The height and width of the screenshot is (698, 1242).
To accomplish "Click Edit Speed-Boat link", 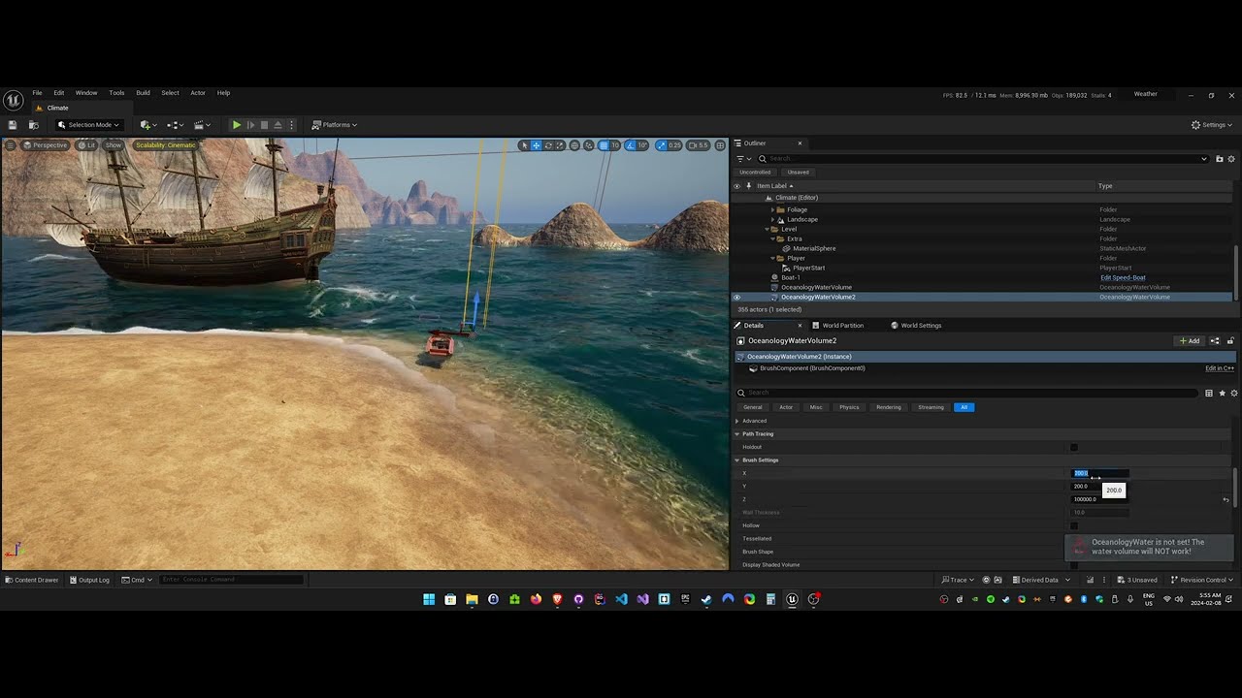I will (x=1123, y=277).
